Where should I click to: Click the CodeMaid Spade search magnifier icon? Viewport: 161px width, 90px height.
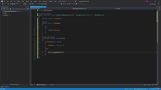pyautogui.click(x=27, y=9)
